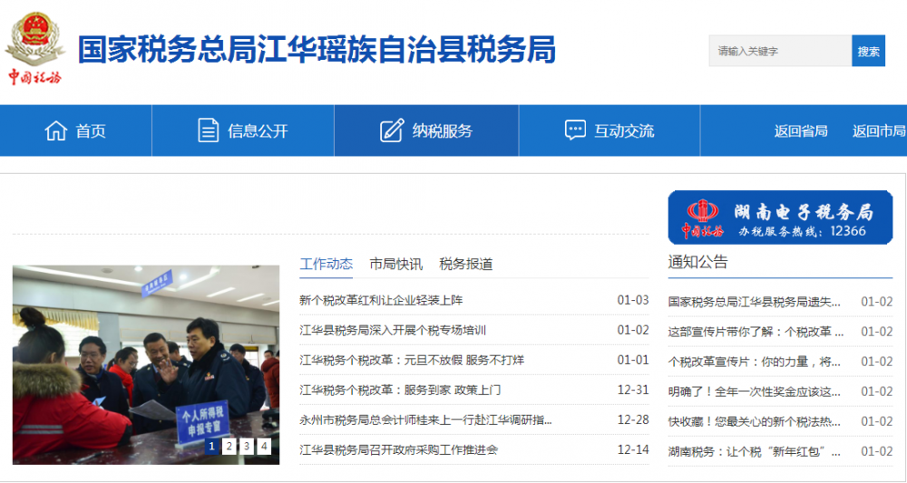Open article 元旦不放假 服务不打烊
907x483 pixels.
click(x=412, y=361)
